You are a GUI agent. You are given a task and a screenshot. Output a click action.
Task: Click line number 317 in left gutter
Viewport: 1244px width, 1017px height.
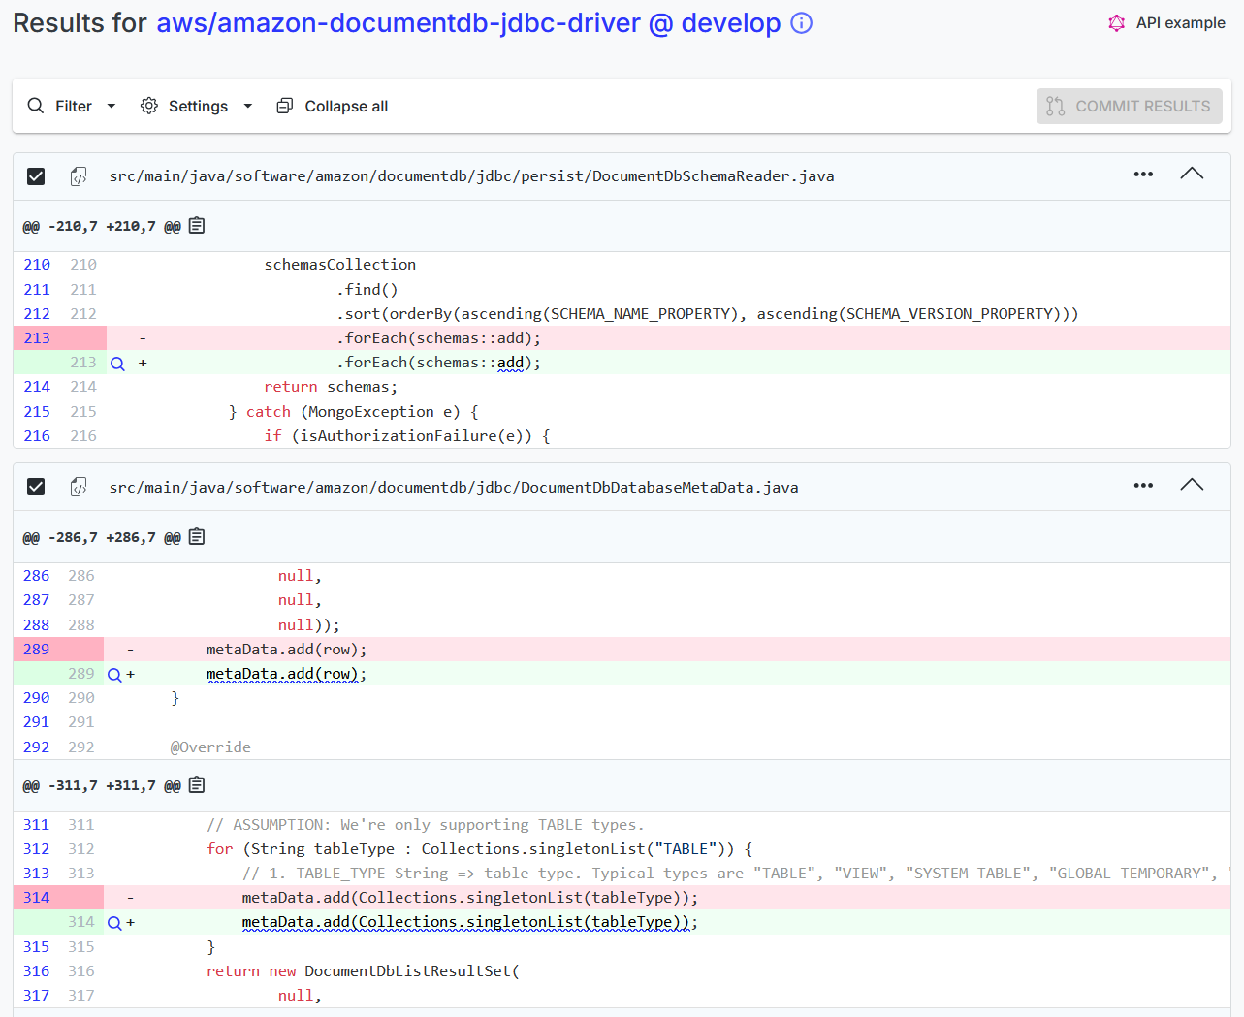[36, 996]
